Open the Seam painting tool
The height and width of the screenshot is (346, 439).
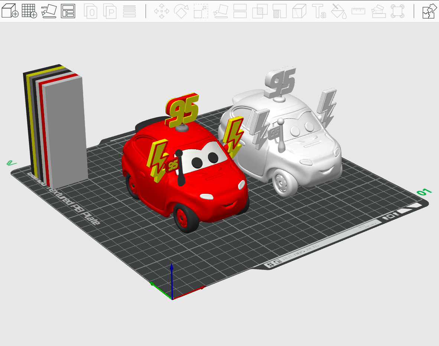tap(299, 11)
